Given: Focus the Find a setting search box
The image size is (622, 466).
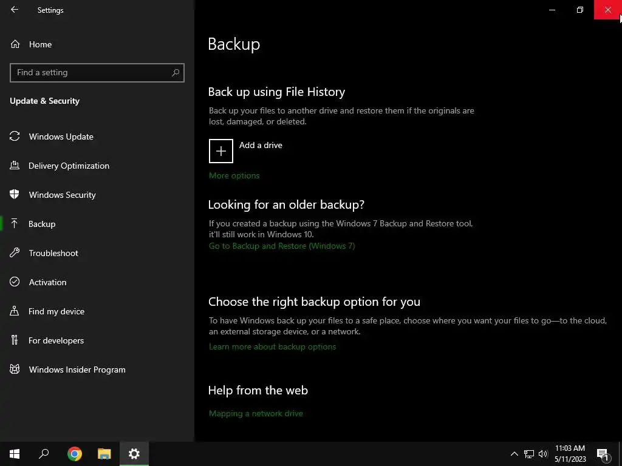Looking at the screenshot, I should pyautogui.click(x=97, y=73).
